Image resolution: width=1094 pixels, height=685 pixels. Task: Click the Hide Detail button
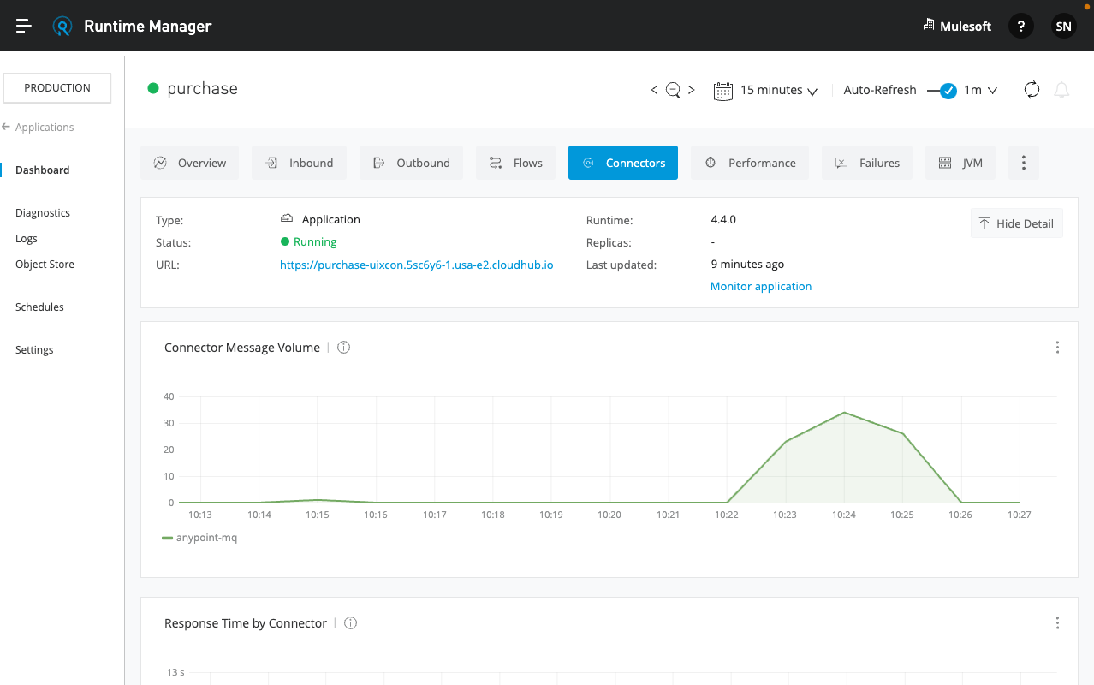click(1016, 223)
